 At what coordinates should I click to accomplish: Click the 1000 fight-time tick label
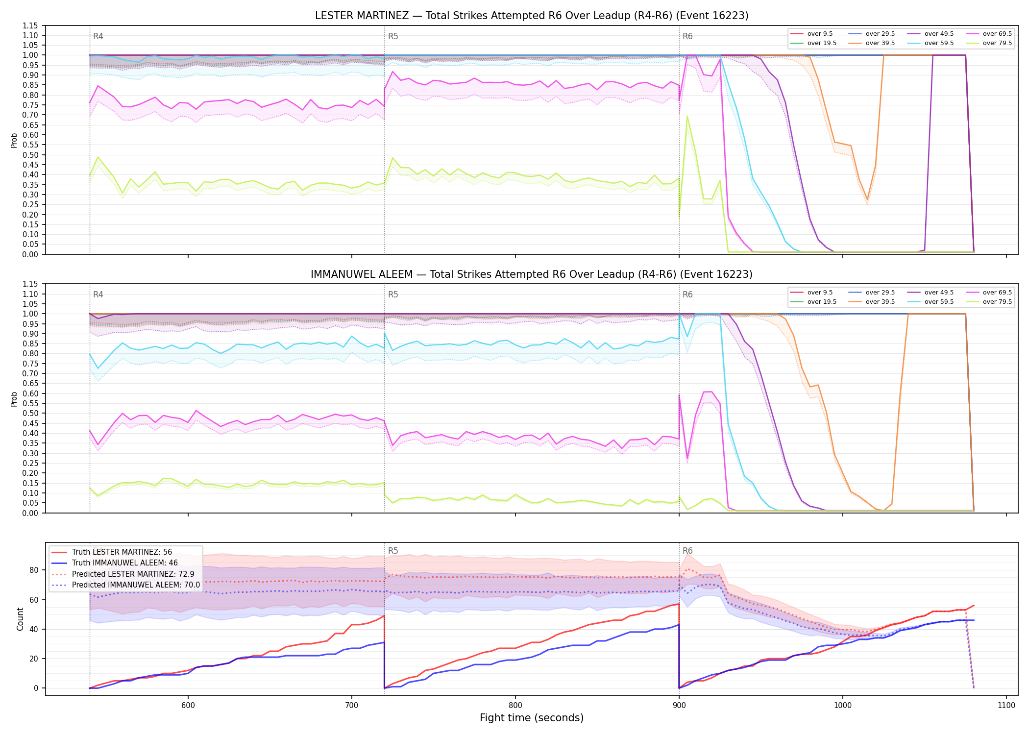pyautogui.click(x=843, y=706)
